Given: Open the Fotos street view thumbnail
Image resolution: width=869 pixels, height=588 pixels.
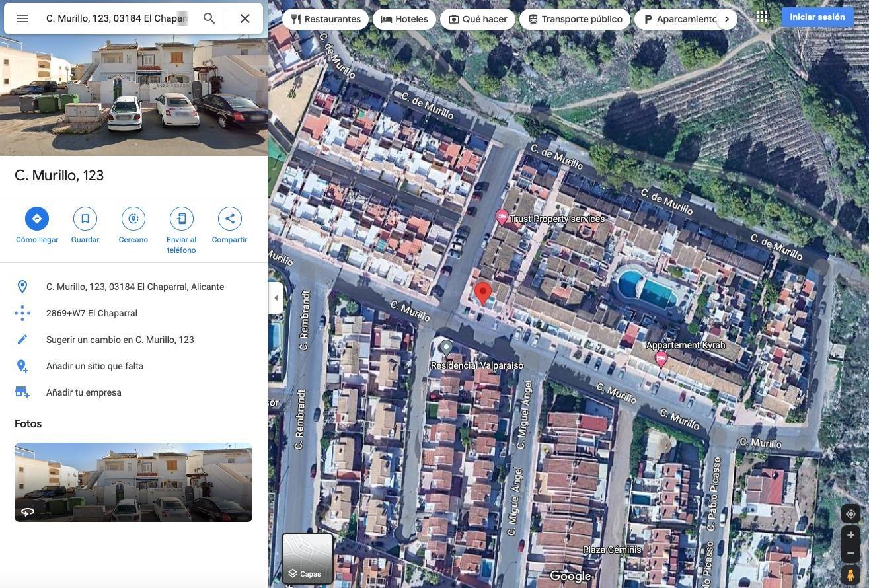Looking at the screenshot, I should click(133, 482).
